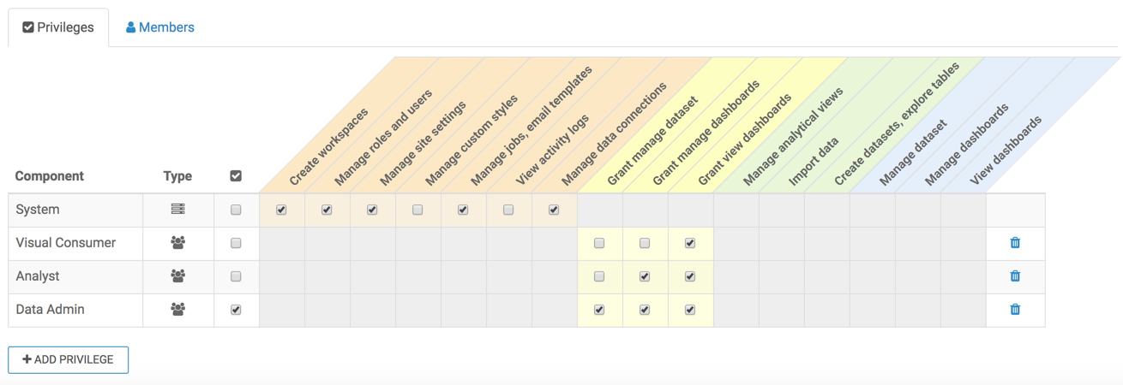Screen dimensions: 1123x385
Task: Uncheck Manage data connections for System
Action: point(554,210)
